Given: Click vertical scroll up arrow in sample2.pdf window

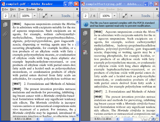Looking at the screenshot, I should 77,22.
